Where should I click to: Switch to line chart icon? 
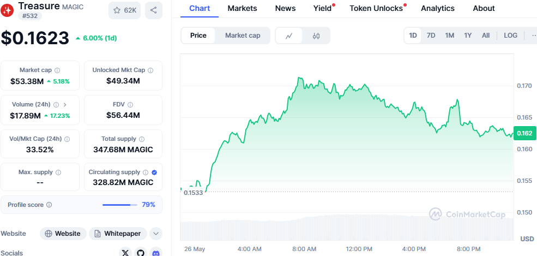289,35
